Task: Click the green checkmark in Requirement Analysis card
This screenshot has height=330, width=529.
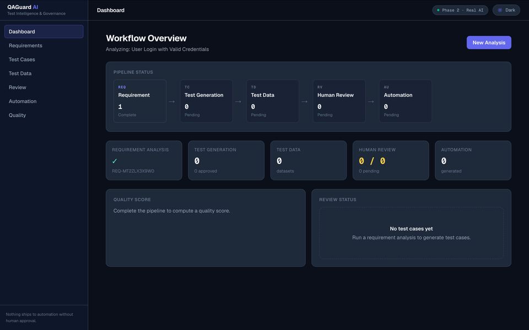Action: click(x=115, y=161)
